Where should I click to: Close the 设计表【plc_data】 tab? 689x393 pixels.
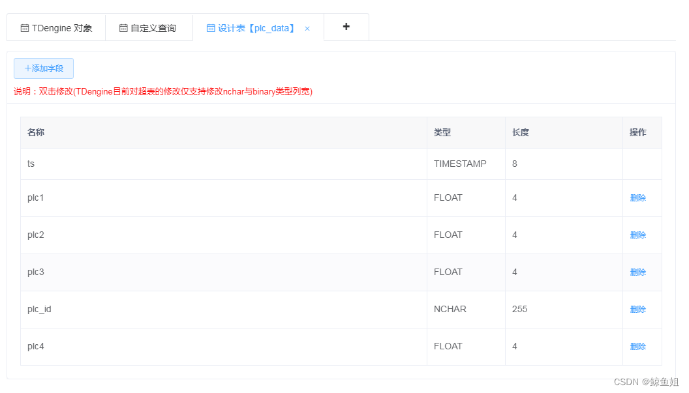(x=307, y=29)
